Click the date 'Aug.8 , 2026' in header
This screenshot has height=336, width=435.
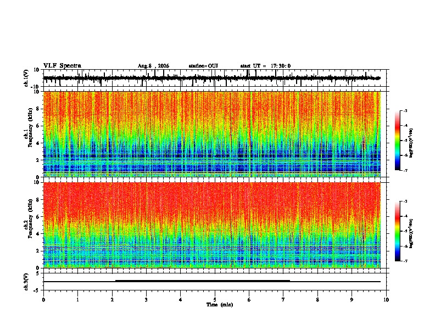(153, 66)
